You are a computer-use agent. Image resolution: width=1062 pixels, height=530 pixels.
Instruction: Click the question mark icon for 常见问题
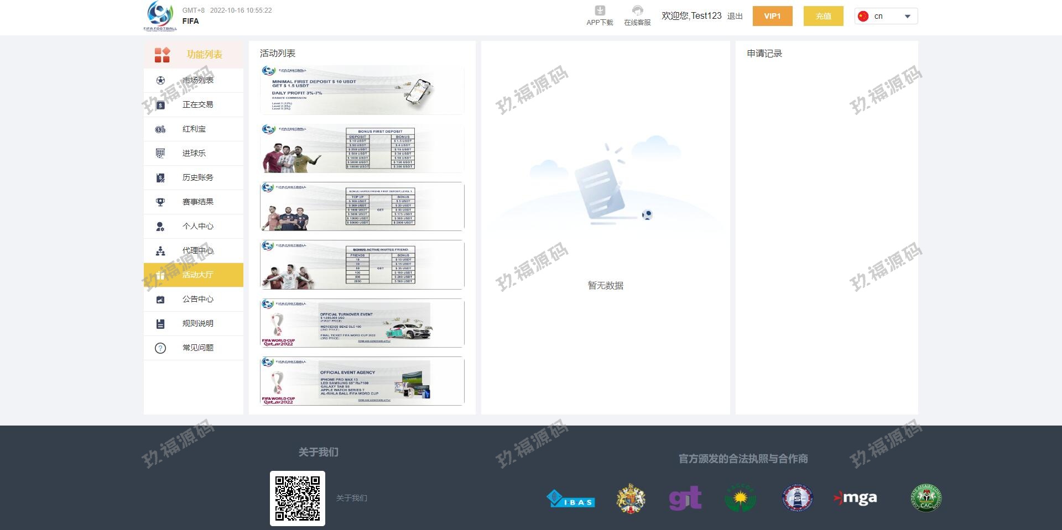(x=160, y=348)
